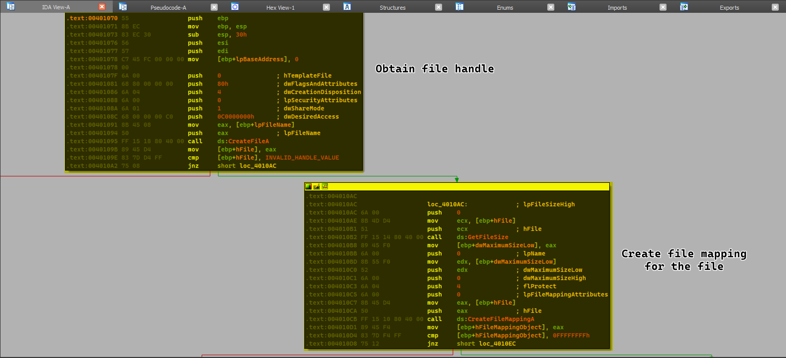Close the Imports tab
Screen dimensions: 786x358
coord(663,7)
